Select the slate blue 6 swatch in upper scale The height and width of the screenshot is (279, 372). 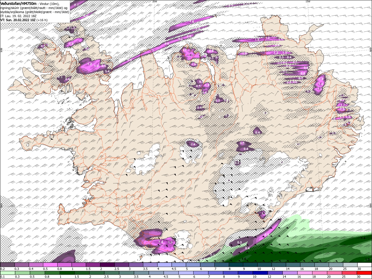207,265
